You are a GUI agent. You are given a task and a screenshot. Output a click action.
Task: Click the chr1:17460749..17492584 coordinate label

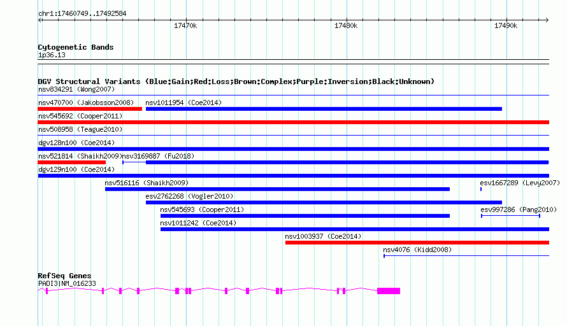[82, 13]
